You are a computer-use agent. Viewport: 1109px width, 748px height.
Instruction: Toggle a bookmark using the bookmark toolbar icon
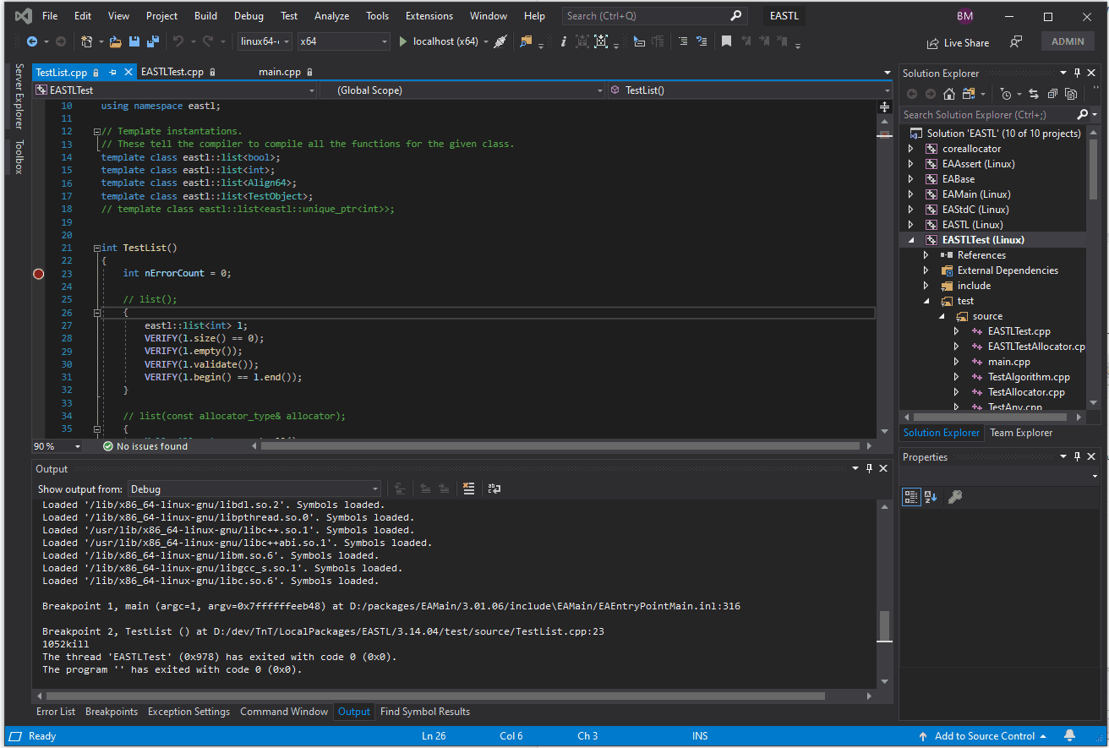724,41
